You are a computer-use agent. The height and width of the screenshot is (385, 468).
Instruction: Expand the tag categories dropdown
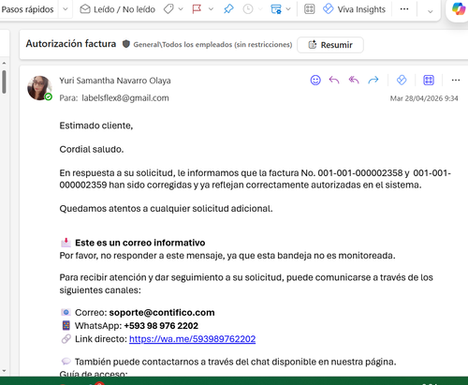tap(181, 9)
